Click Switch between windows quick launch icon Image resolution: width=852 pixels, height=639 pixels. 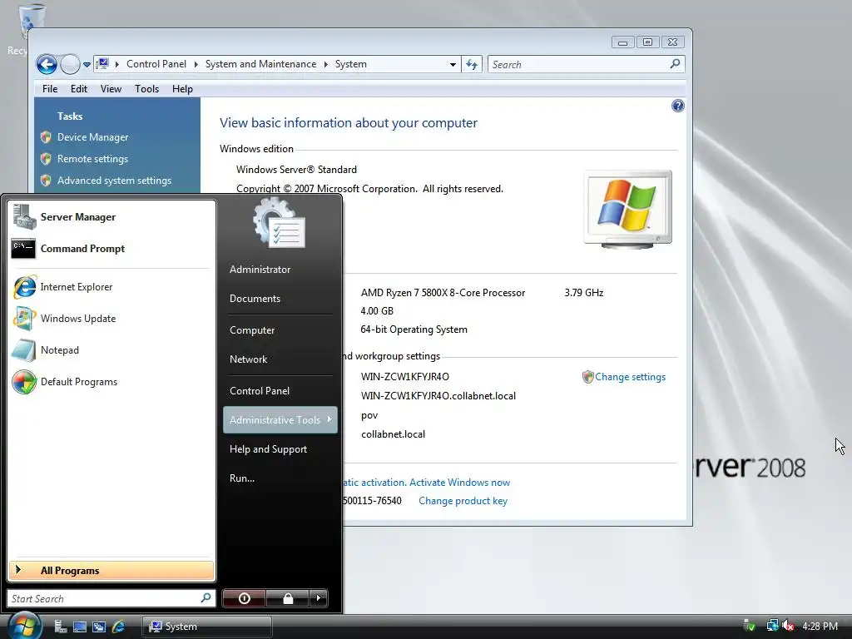(x=99, y=627)
